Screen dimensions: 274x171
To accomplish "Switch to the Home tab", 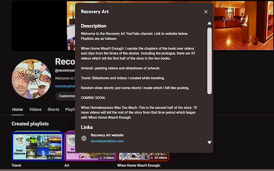I will pos(17,109).
